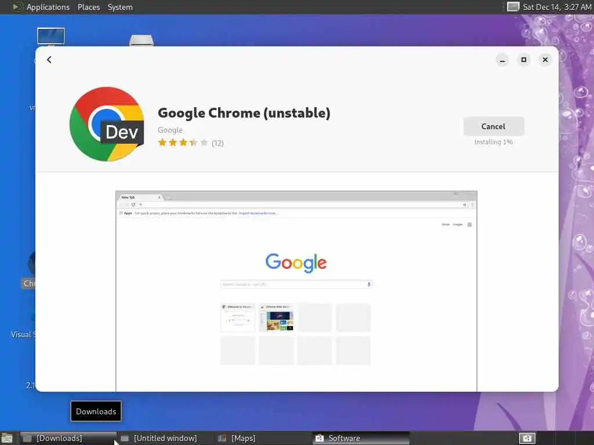Open the star rating reviews (12)
594x445 pixels.
pos(190,143)
